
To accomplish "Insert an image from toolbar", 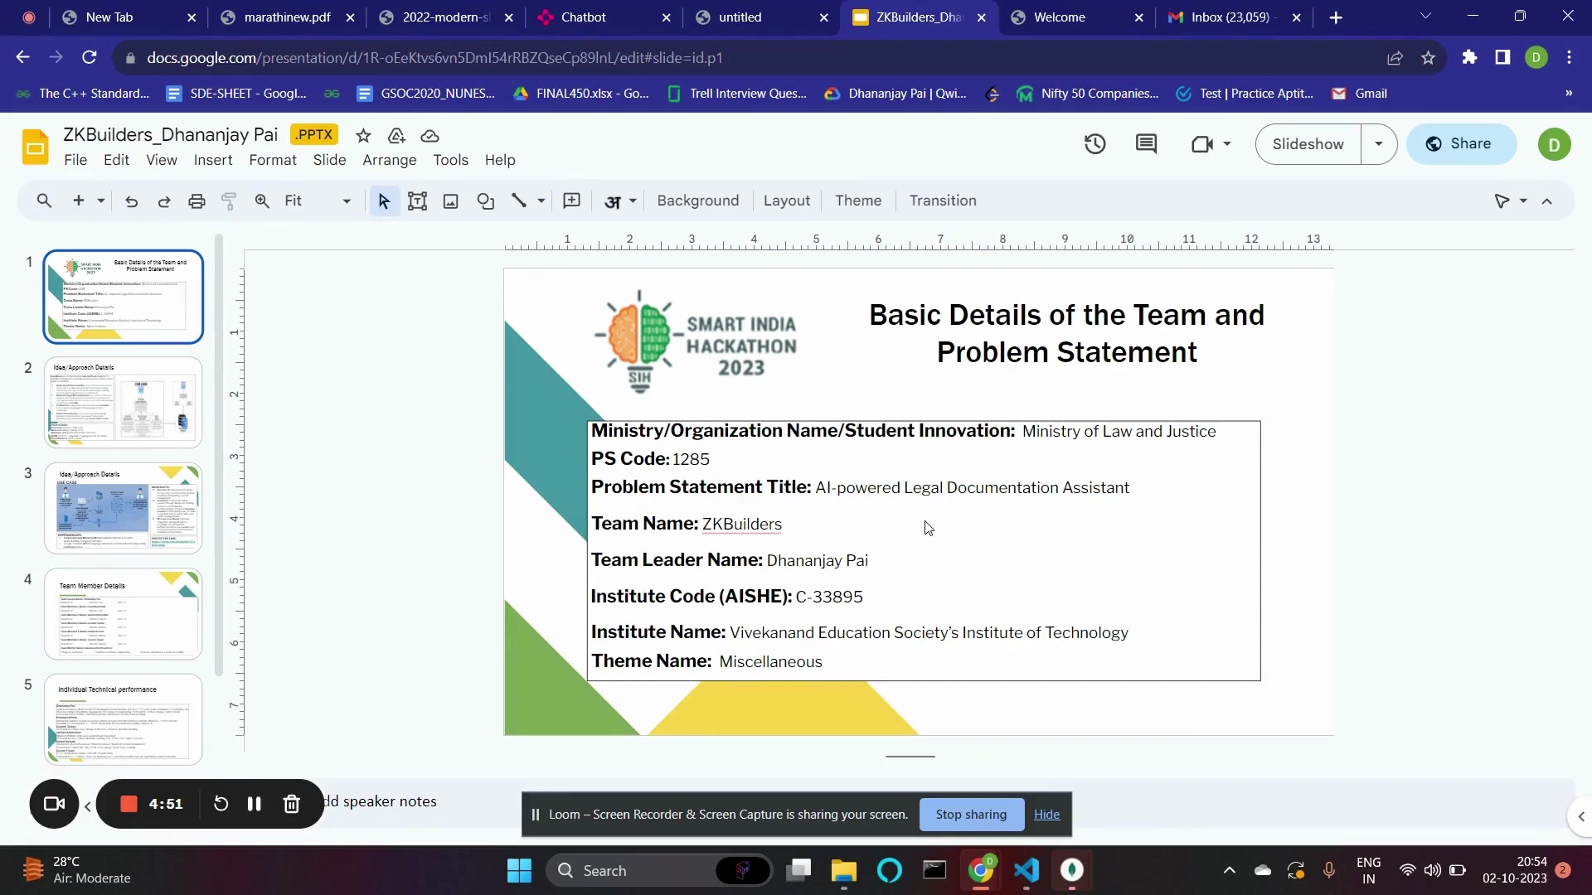I will [451, 201].
